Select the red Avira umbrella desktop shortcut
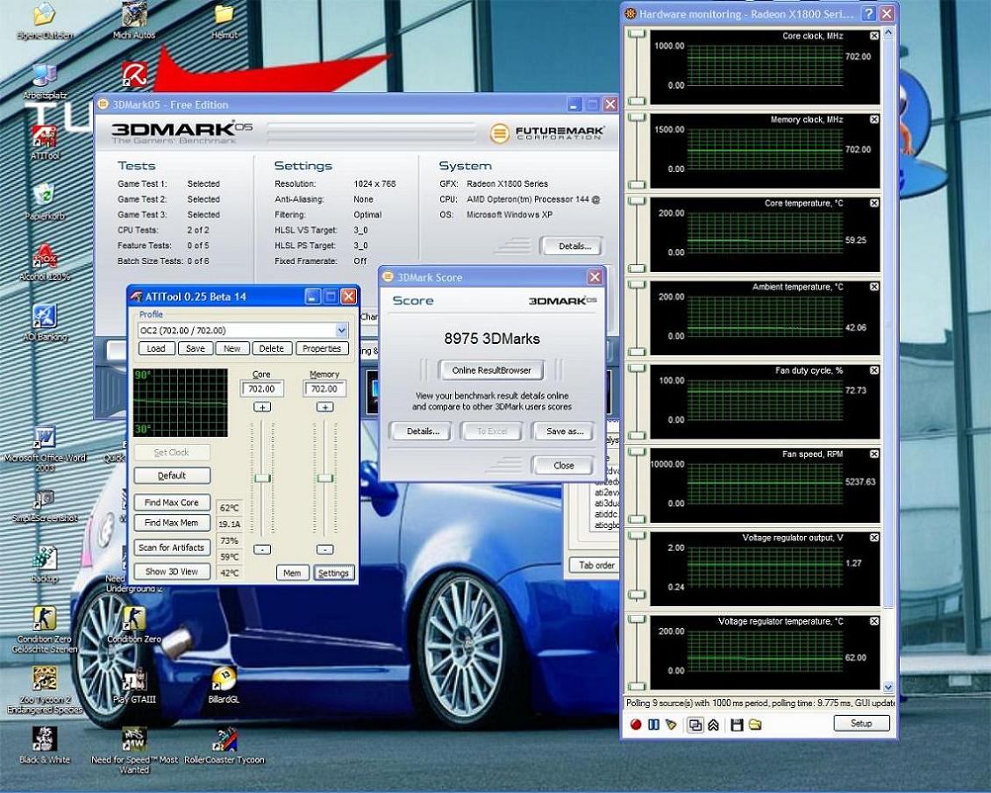 tap(134, 75)
